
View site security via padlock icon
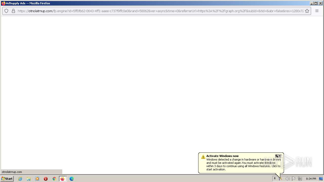coord(13,11)
